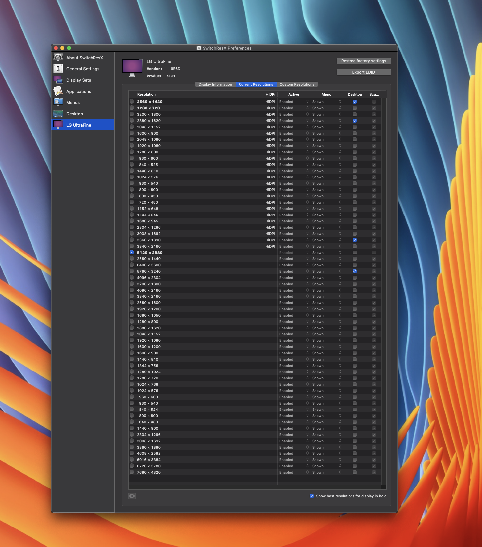482x547 pixels.
Task: Open Menu dropdown for HiDPI 2560 × 1440
Action: 326,102
